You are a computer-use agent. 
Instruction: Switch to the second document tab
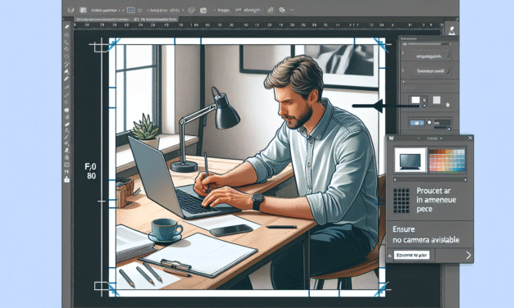coord(156,20)
